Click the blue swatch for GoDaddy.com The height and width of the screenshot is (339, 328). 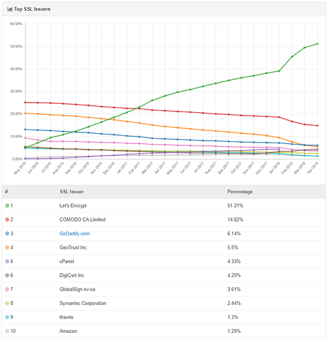[x=7, y=234]
